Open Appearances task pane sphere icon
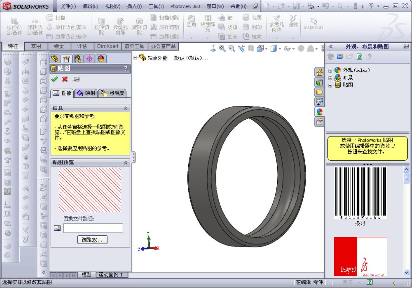The width and height of the screenshot is (412, 288). (319, 111)
